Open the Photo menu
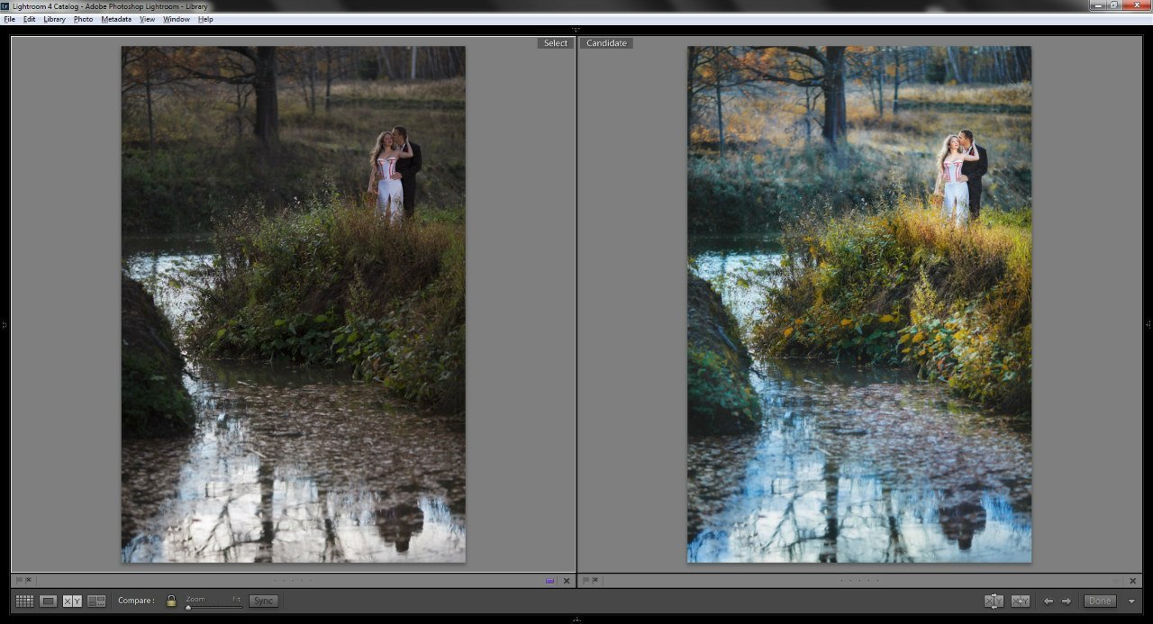The width and height of the screenshot is (1153, 624). point(83,19)
